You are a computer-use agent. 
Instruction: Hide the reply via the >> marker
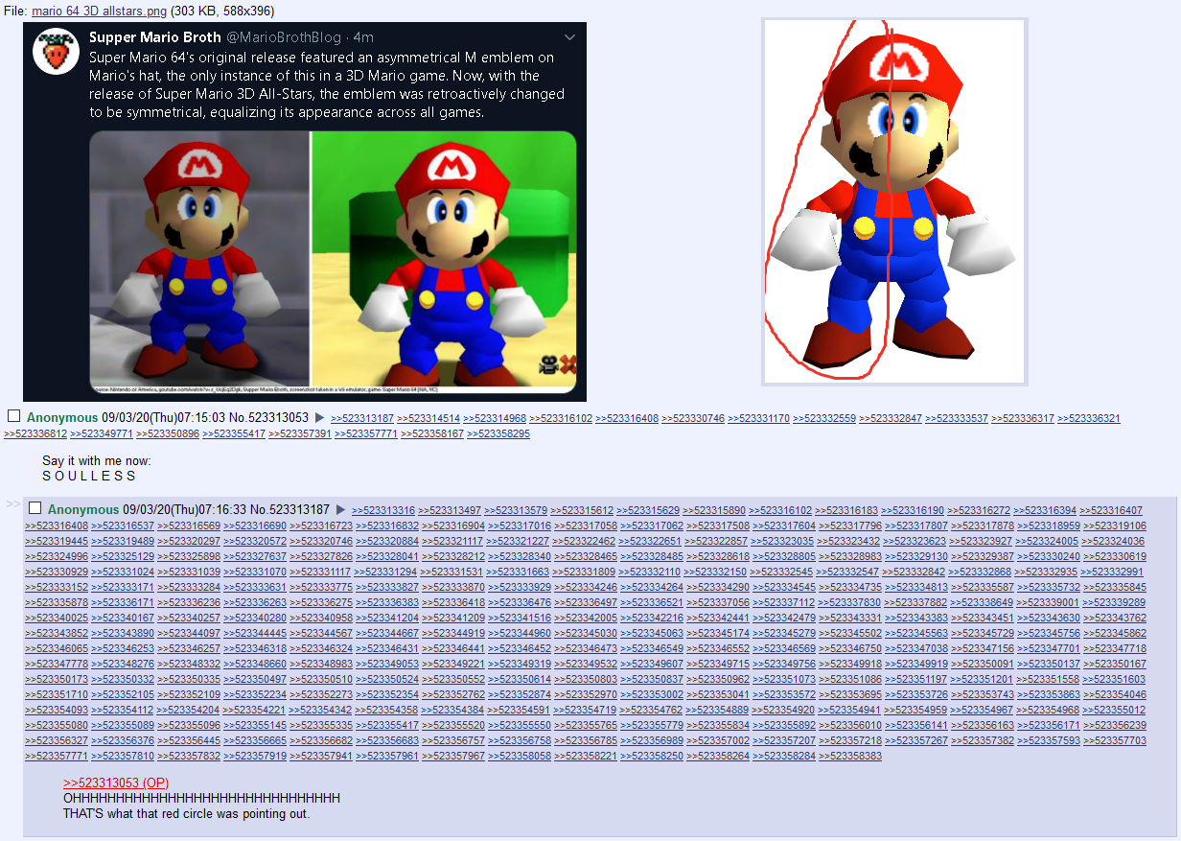coord(12,503)
